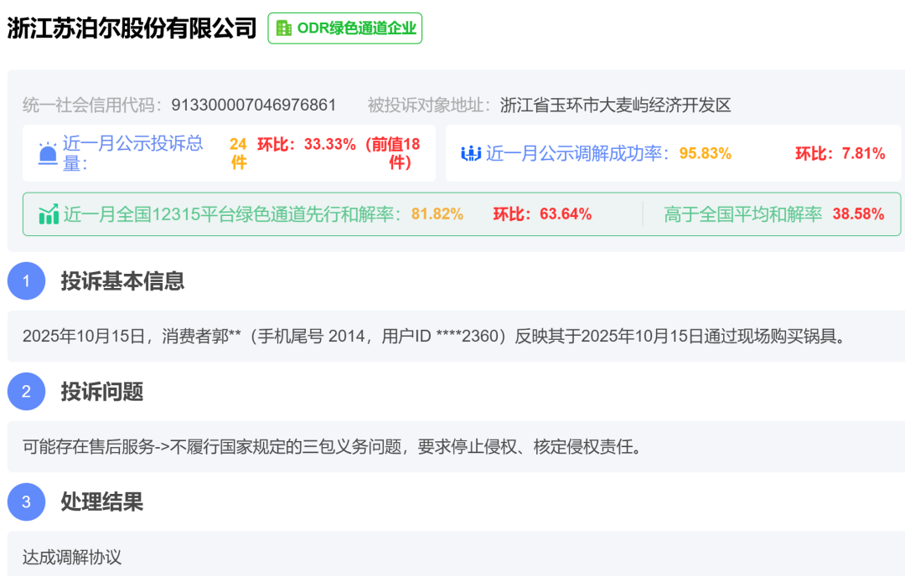The height and width of the screenshot is (576, 905).
Task: Click the 81.82% reconciliation rate
Action: pos(437,214)
